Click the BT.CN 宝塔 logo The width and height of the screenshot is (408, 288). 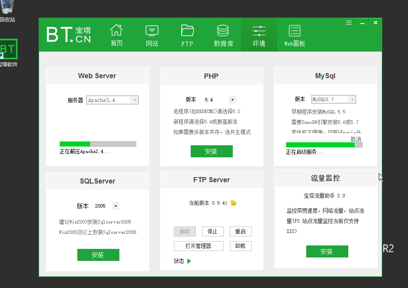coord(69,34)
